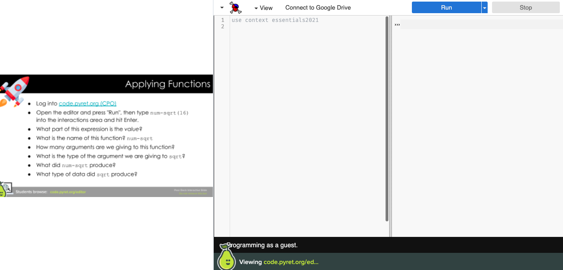Image resolution: width=563 pixels, height=270 pixels.
Task: Click the code.pyret.org/ed link in the status bar
Action: 290,262
